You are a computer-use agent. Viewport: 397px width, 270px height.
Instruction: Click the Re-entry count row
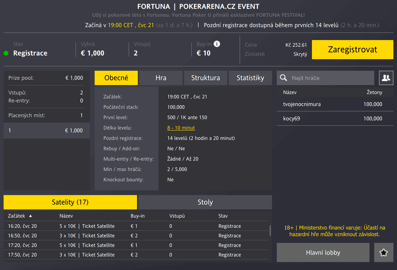pyautogui.click(x=46, y=100)
